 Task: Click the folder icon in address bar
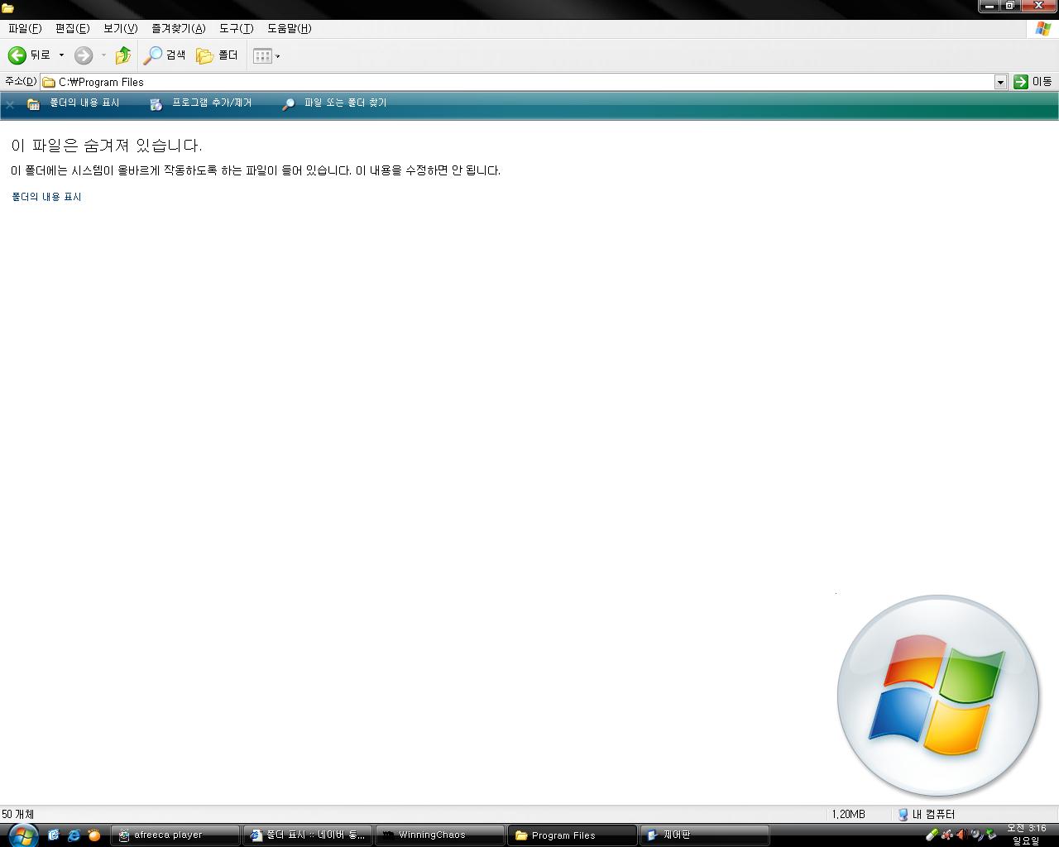[49, 82]
